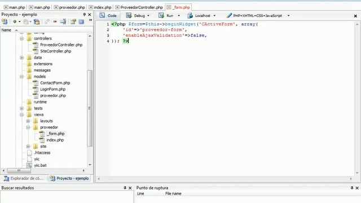Image resolution: width=361 pixels, height=203 pixels.
Task: Select the messages folder
Action: (x=42, y=70)
